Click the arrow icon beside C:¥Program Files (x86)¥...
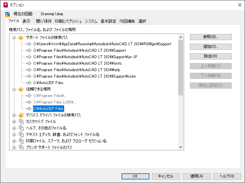This screenshot has width=245, height=183. pos(29,102)
